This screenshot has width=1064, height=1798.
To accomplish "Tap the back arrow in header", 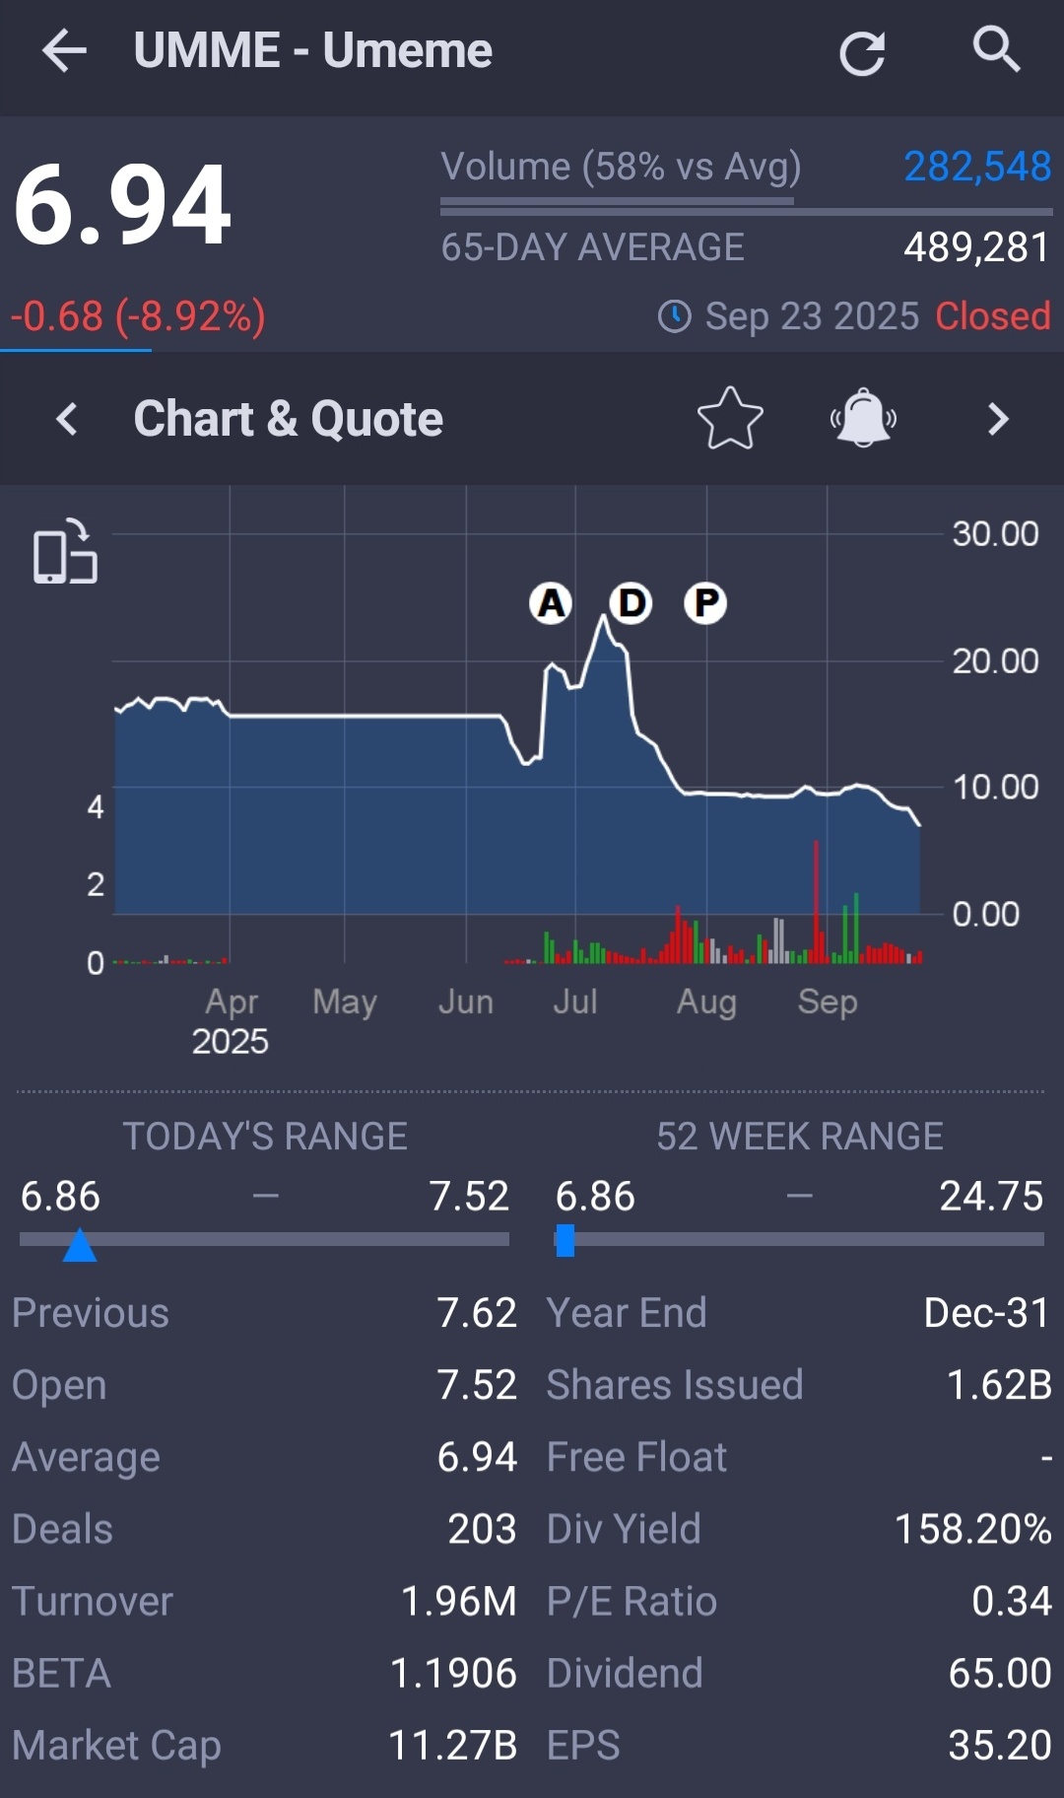I will [65, 51].
